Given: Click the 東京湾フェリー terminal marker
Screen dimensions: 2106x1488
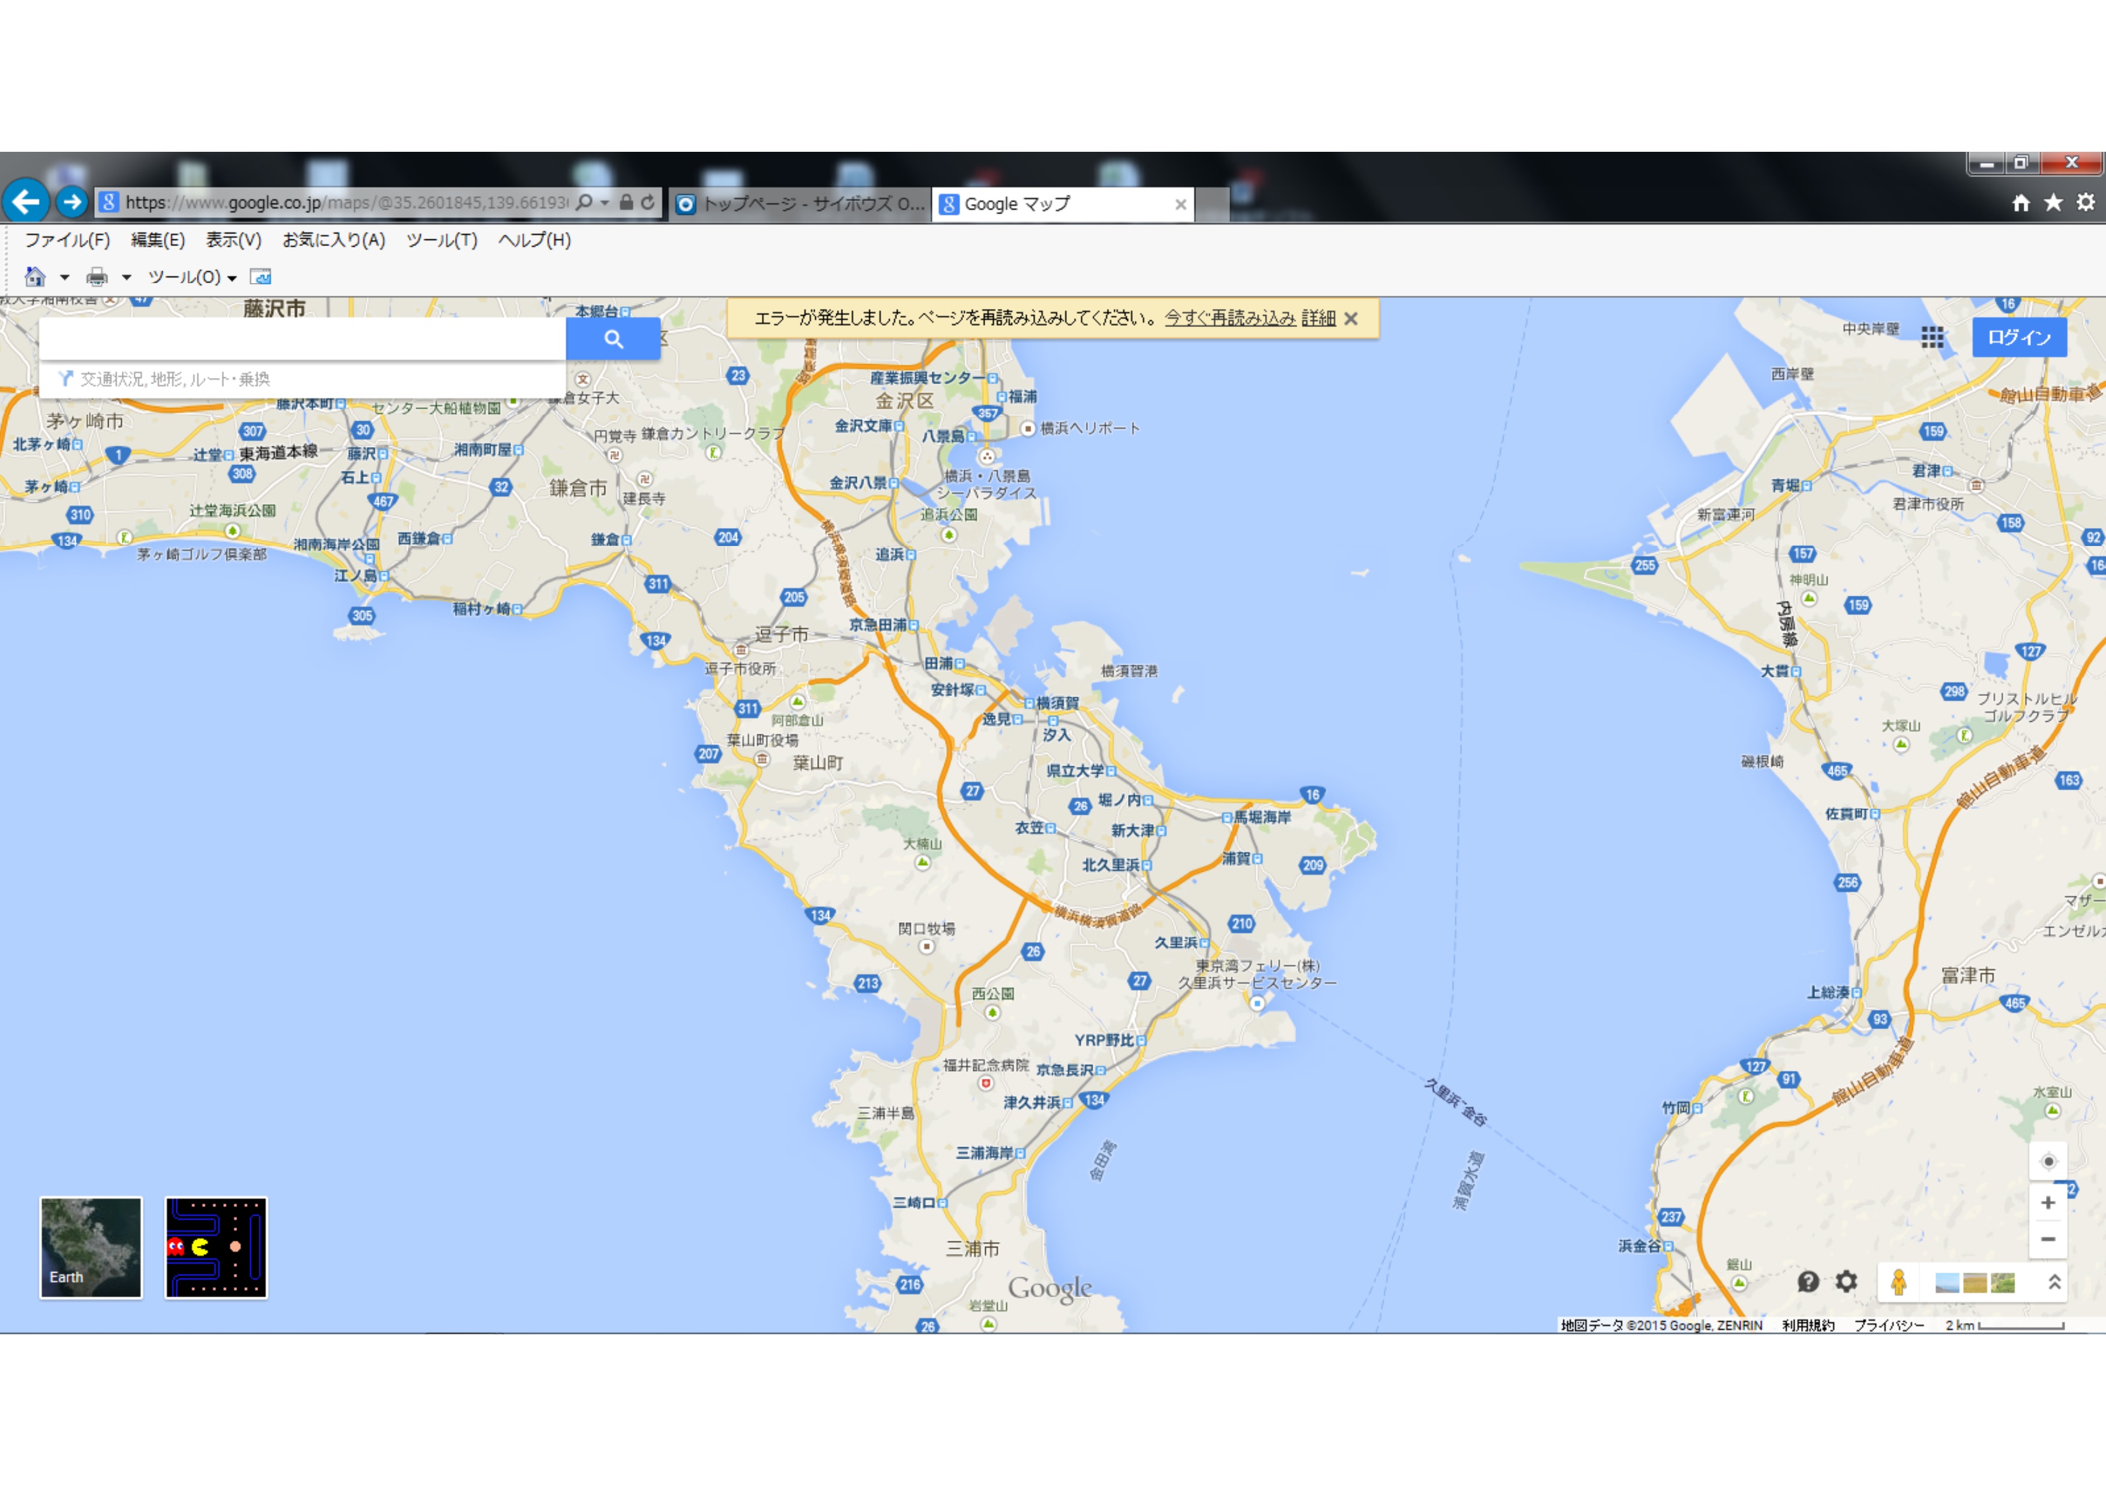Looking at the screenshot, I should coord(1258,1004).
